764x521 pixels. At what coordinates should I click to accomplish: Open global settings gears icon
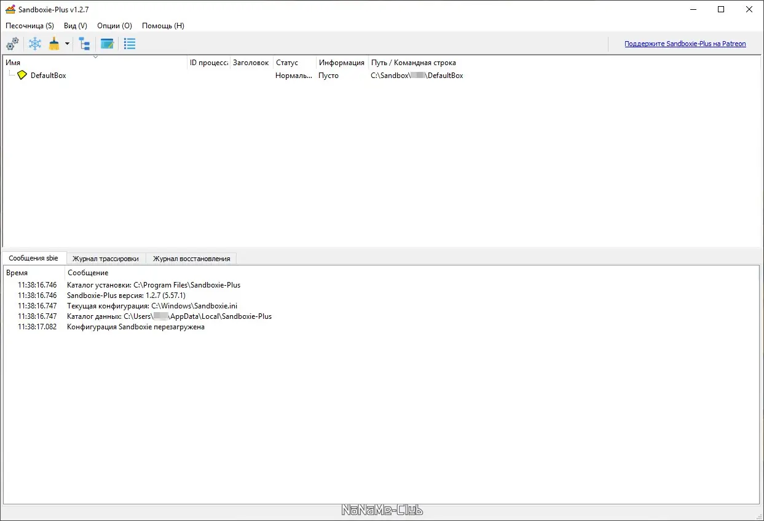(12, 44)
